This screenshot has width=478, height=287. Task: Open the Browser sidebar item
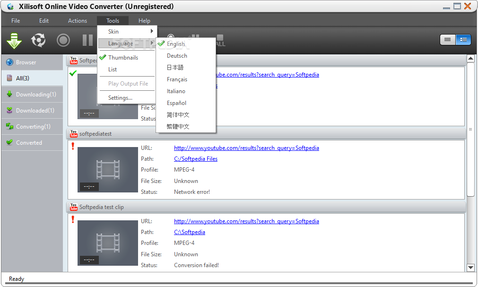tap(32, 62)
